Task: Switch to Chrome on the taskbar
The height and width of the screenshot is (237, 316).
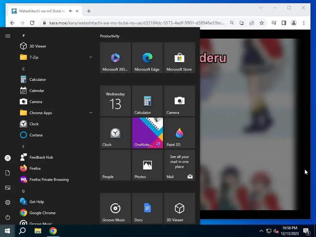Action: coord(53,231)
